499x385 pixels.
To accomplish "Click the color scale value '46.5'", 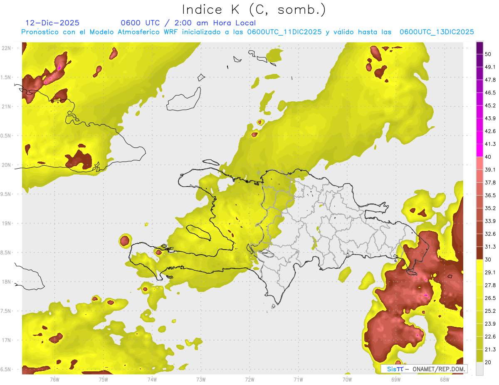I will tap(490, 93).
